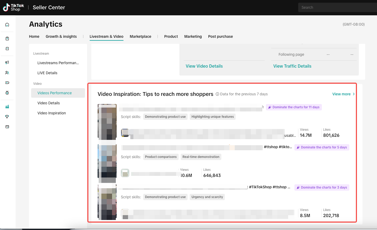
Task: Click the Search field in header
Action: coord(338,7)
